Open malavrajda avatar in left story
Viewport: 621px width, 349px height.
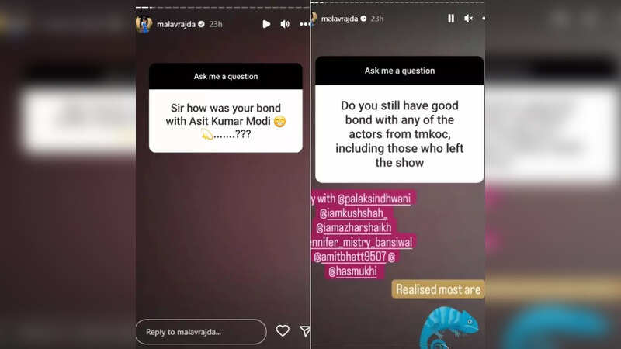tap(144, 24)
